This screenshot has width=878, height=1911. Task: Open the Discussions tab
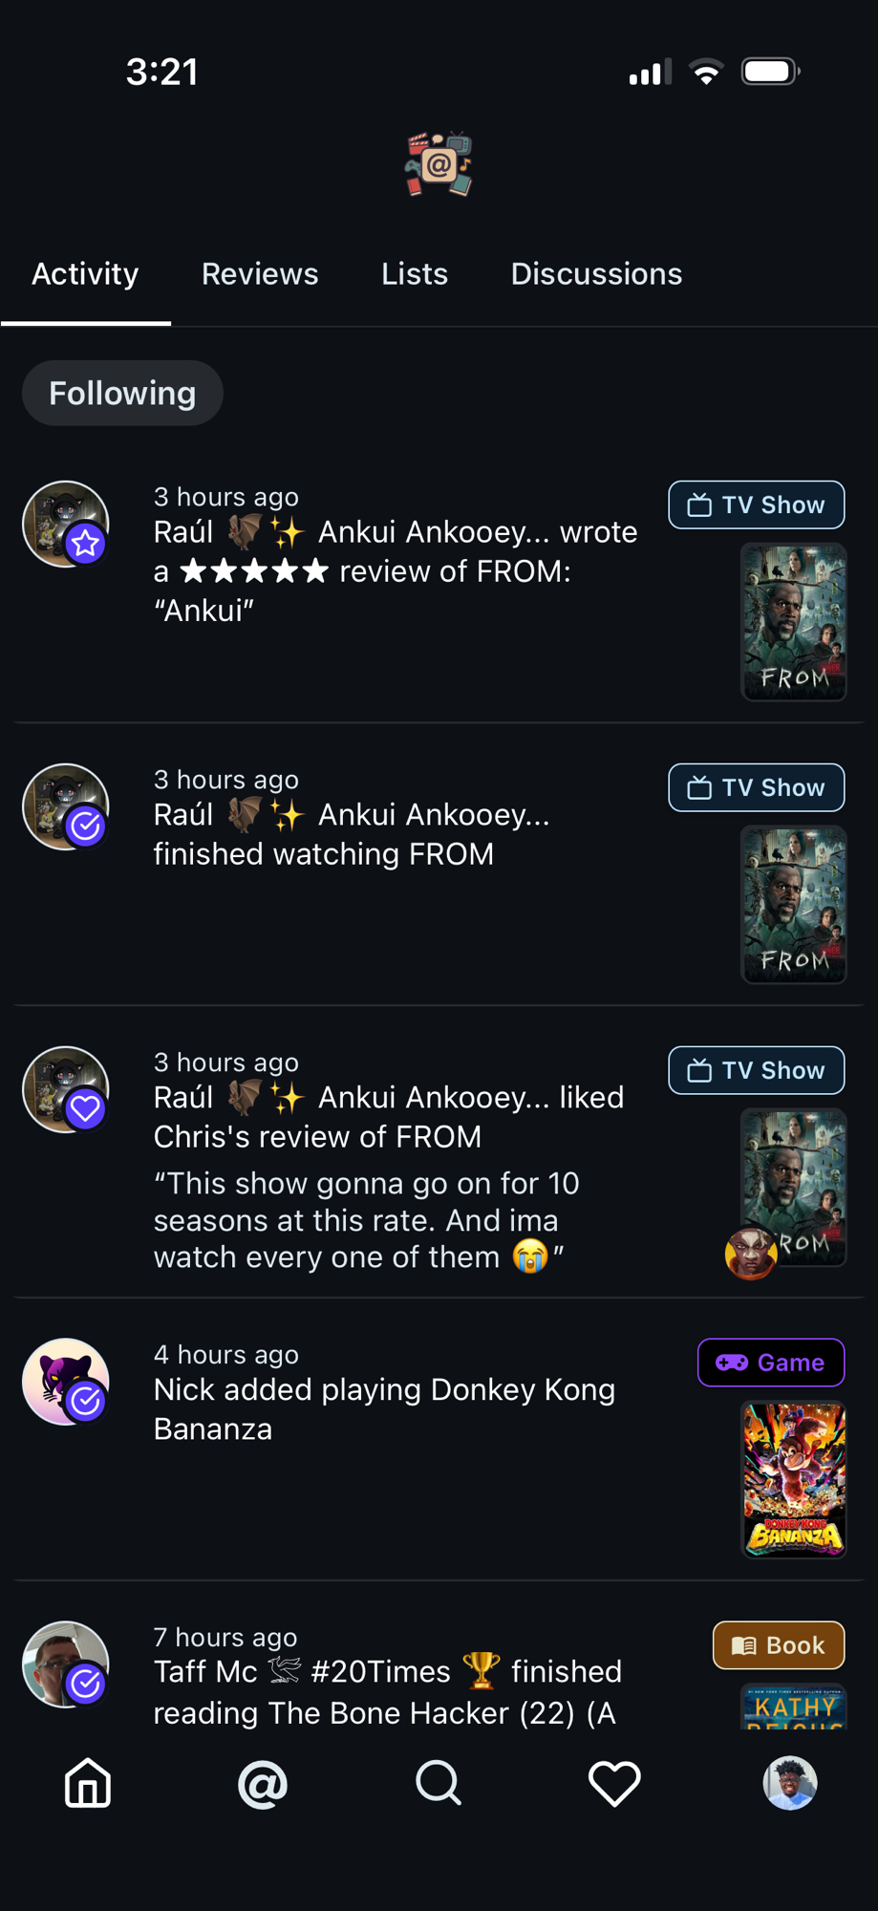(x=596, y=274)
